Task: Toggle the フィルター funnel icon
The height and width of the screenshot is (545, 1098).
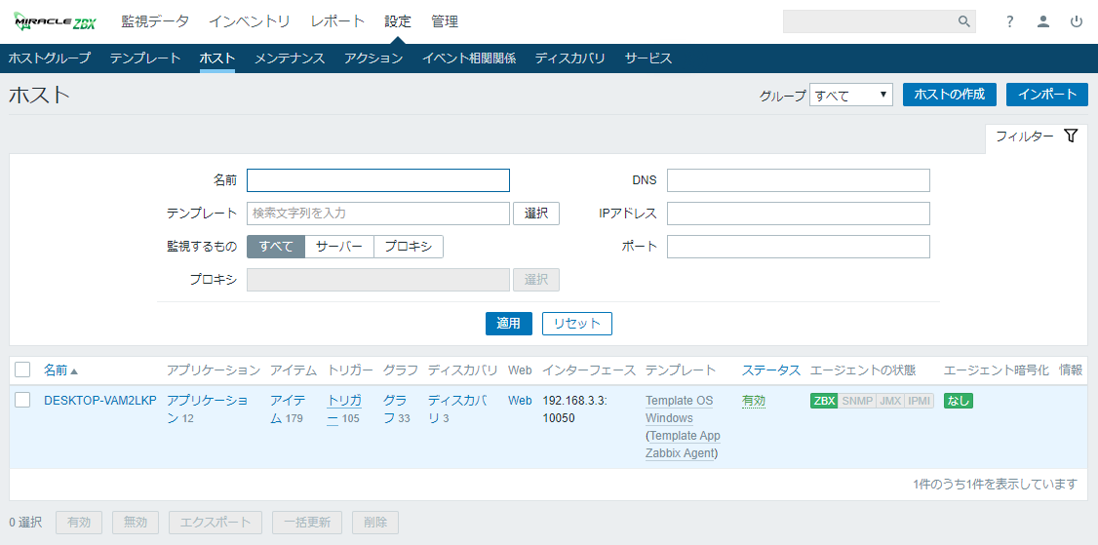Action: pyautogui.click(x=1071, y=136)
